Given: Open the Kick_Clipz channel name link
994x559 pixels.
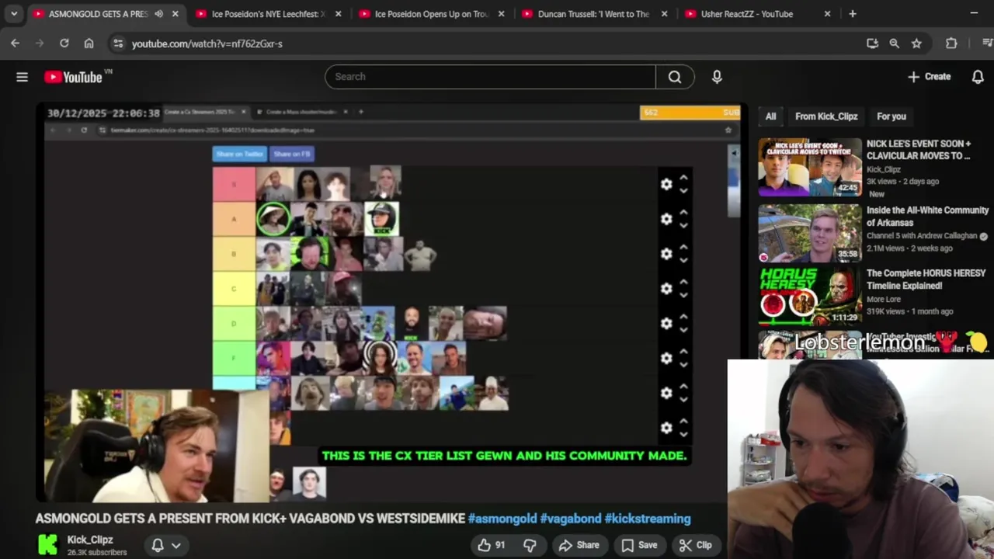Looking at the screenshot, I should (90, 540).
